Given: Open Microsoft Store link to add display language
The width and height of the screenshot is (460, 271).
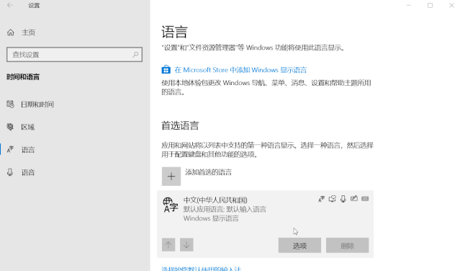Looking at the screenshot, I should (x=240, y=70).
